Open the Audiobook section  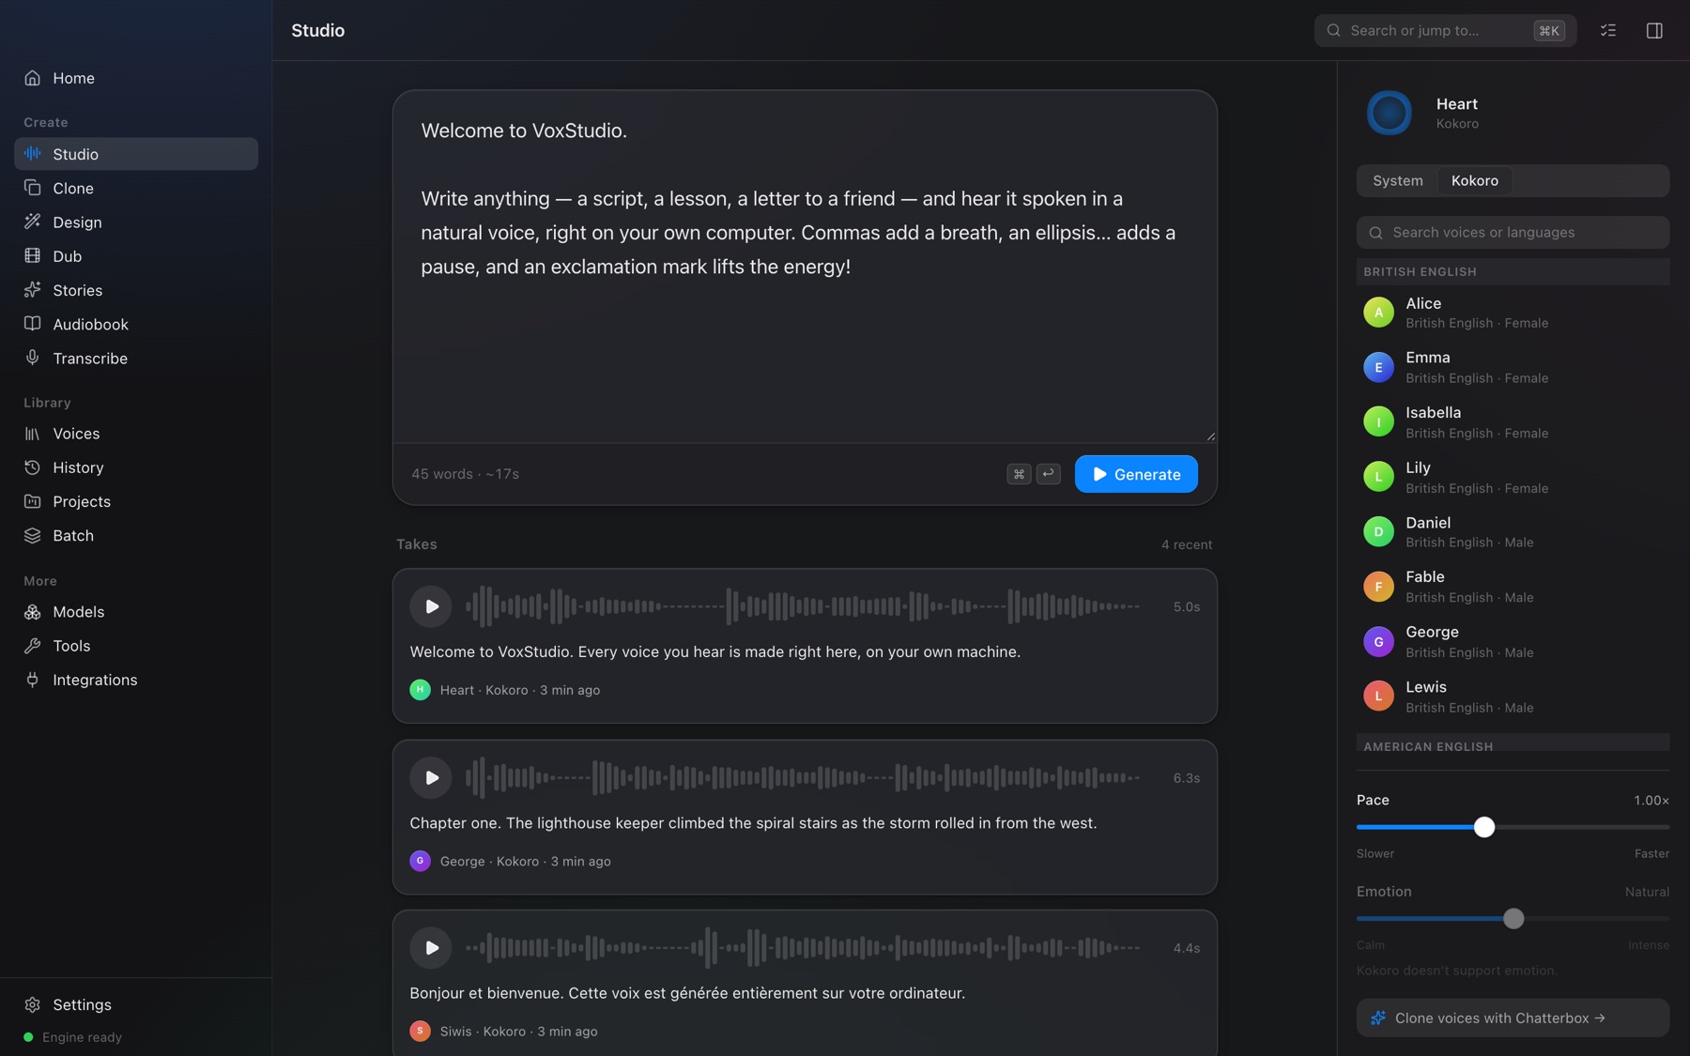136,324
